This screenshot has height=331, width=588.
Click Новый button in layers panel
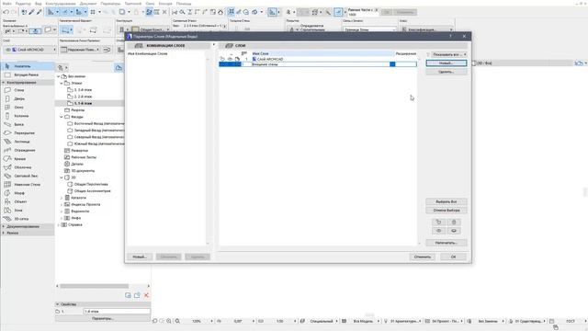[x=447, y=63]
